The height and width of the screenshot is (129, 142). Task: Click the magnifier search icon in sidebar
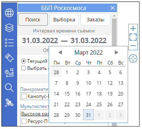[9, 88]
